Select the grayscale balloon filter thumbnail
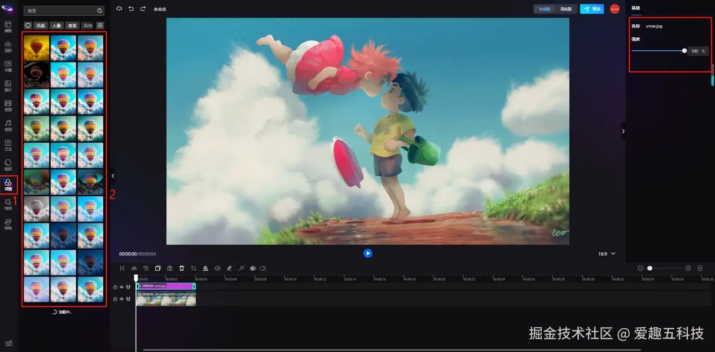This screenshot has width=715, height=352. coord(36,209)
